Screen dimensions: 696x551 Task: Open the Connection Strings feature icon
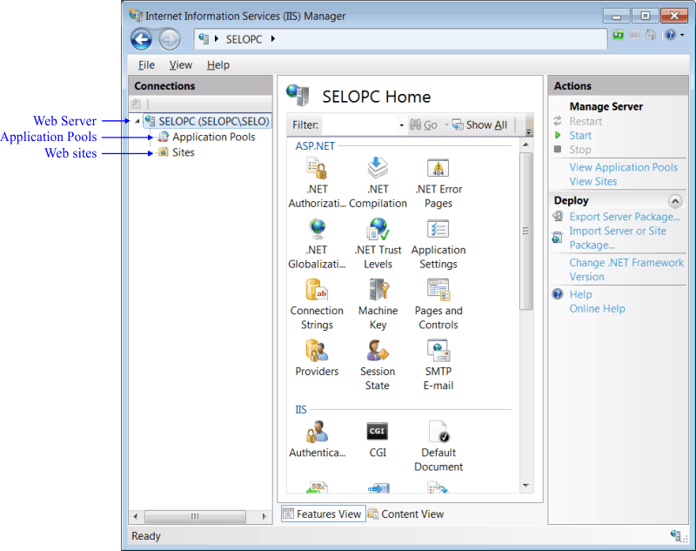[317, 290]
